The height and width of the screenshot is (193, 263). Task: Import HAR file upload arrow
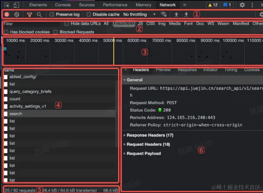click(x=176, y=15)
